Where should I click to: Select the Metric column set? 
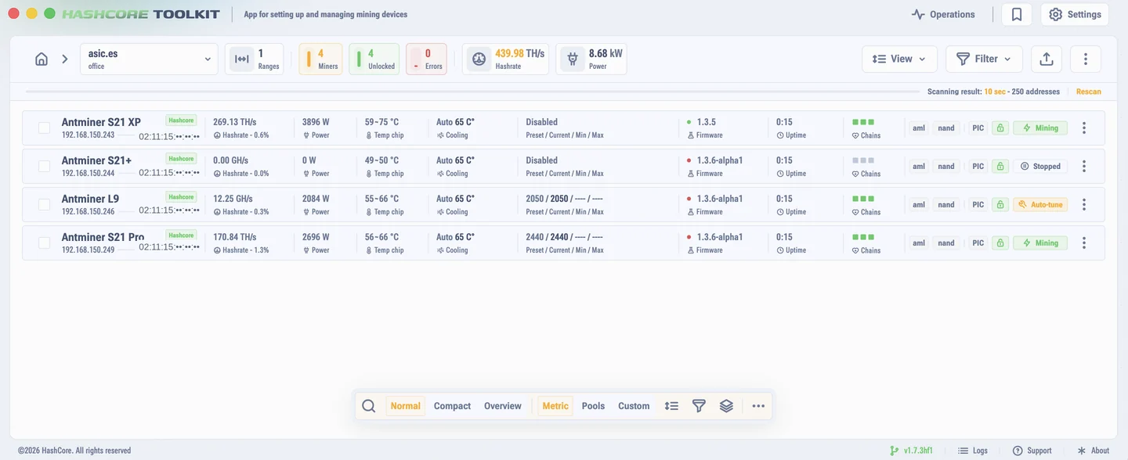(x=555, y=406)
